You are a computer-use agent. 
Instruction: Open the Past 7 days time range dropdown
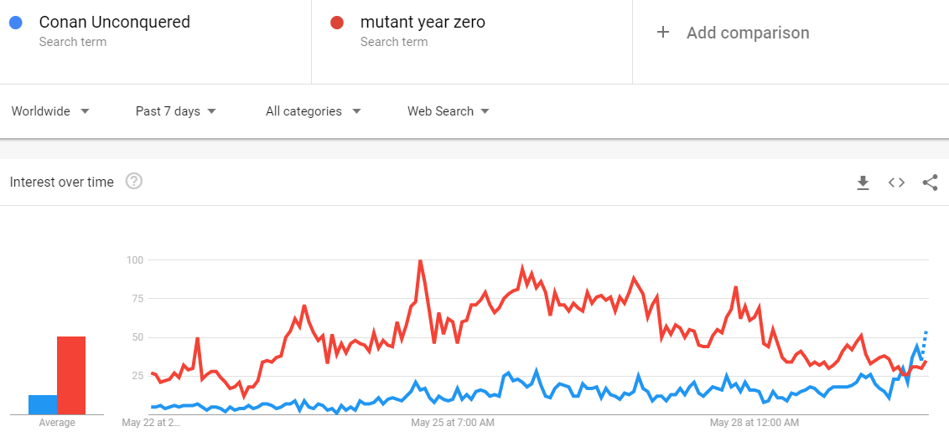(175, 111)
